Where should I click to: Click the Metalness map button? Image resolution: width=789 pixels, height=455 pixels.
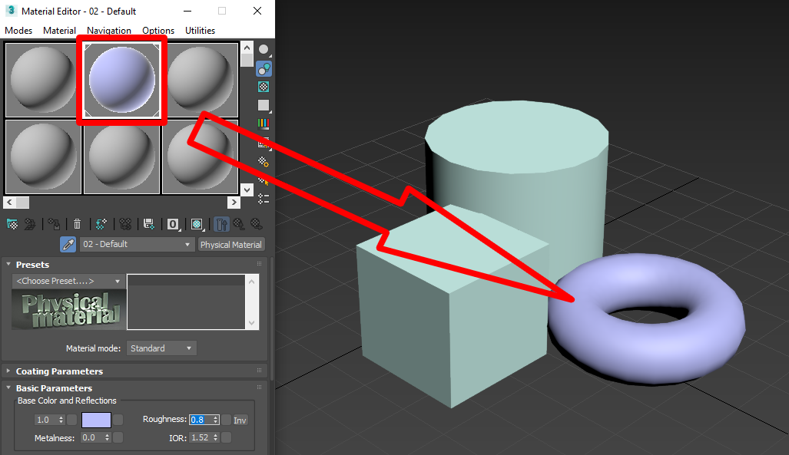(x=118, y=438)
